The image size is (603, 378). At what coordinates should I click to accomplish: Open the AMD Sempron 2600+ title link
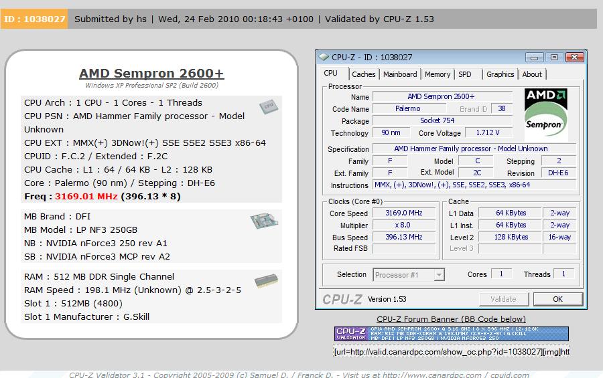click(x=151, y=74)
